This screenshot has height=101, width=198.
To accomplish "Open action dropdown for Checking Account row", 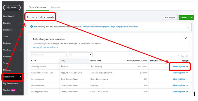I will (x=187, y=67).
